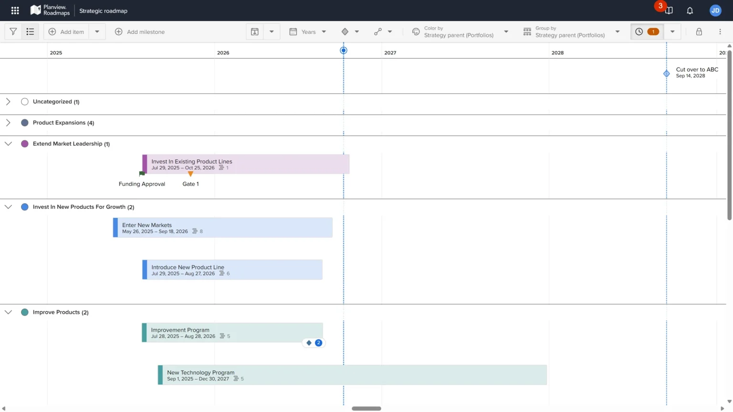Click the dependency connector toolbar icon

(x=378, y=31)
